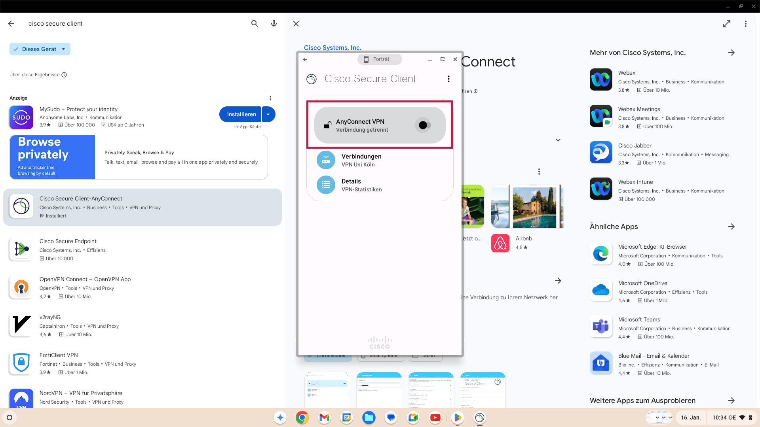Open Webex Meetings app icon
This screenshot has height=427, width=760.
tap(601, 116)
